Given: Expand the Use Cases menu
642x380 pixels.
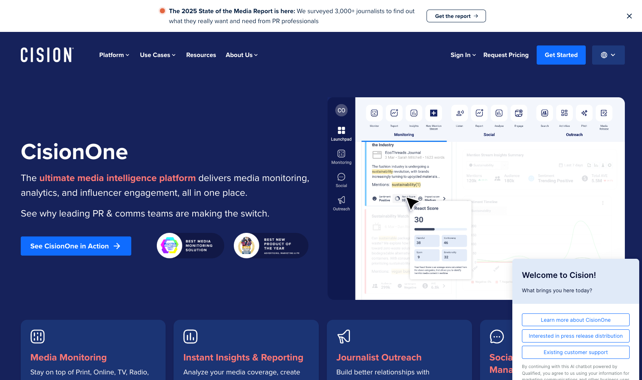Looking at the screenshot, I should point(158,55).
